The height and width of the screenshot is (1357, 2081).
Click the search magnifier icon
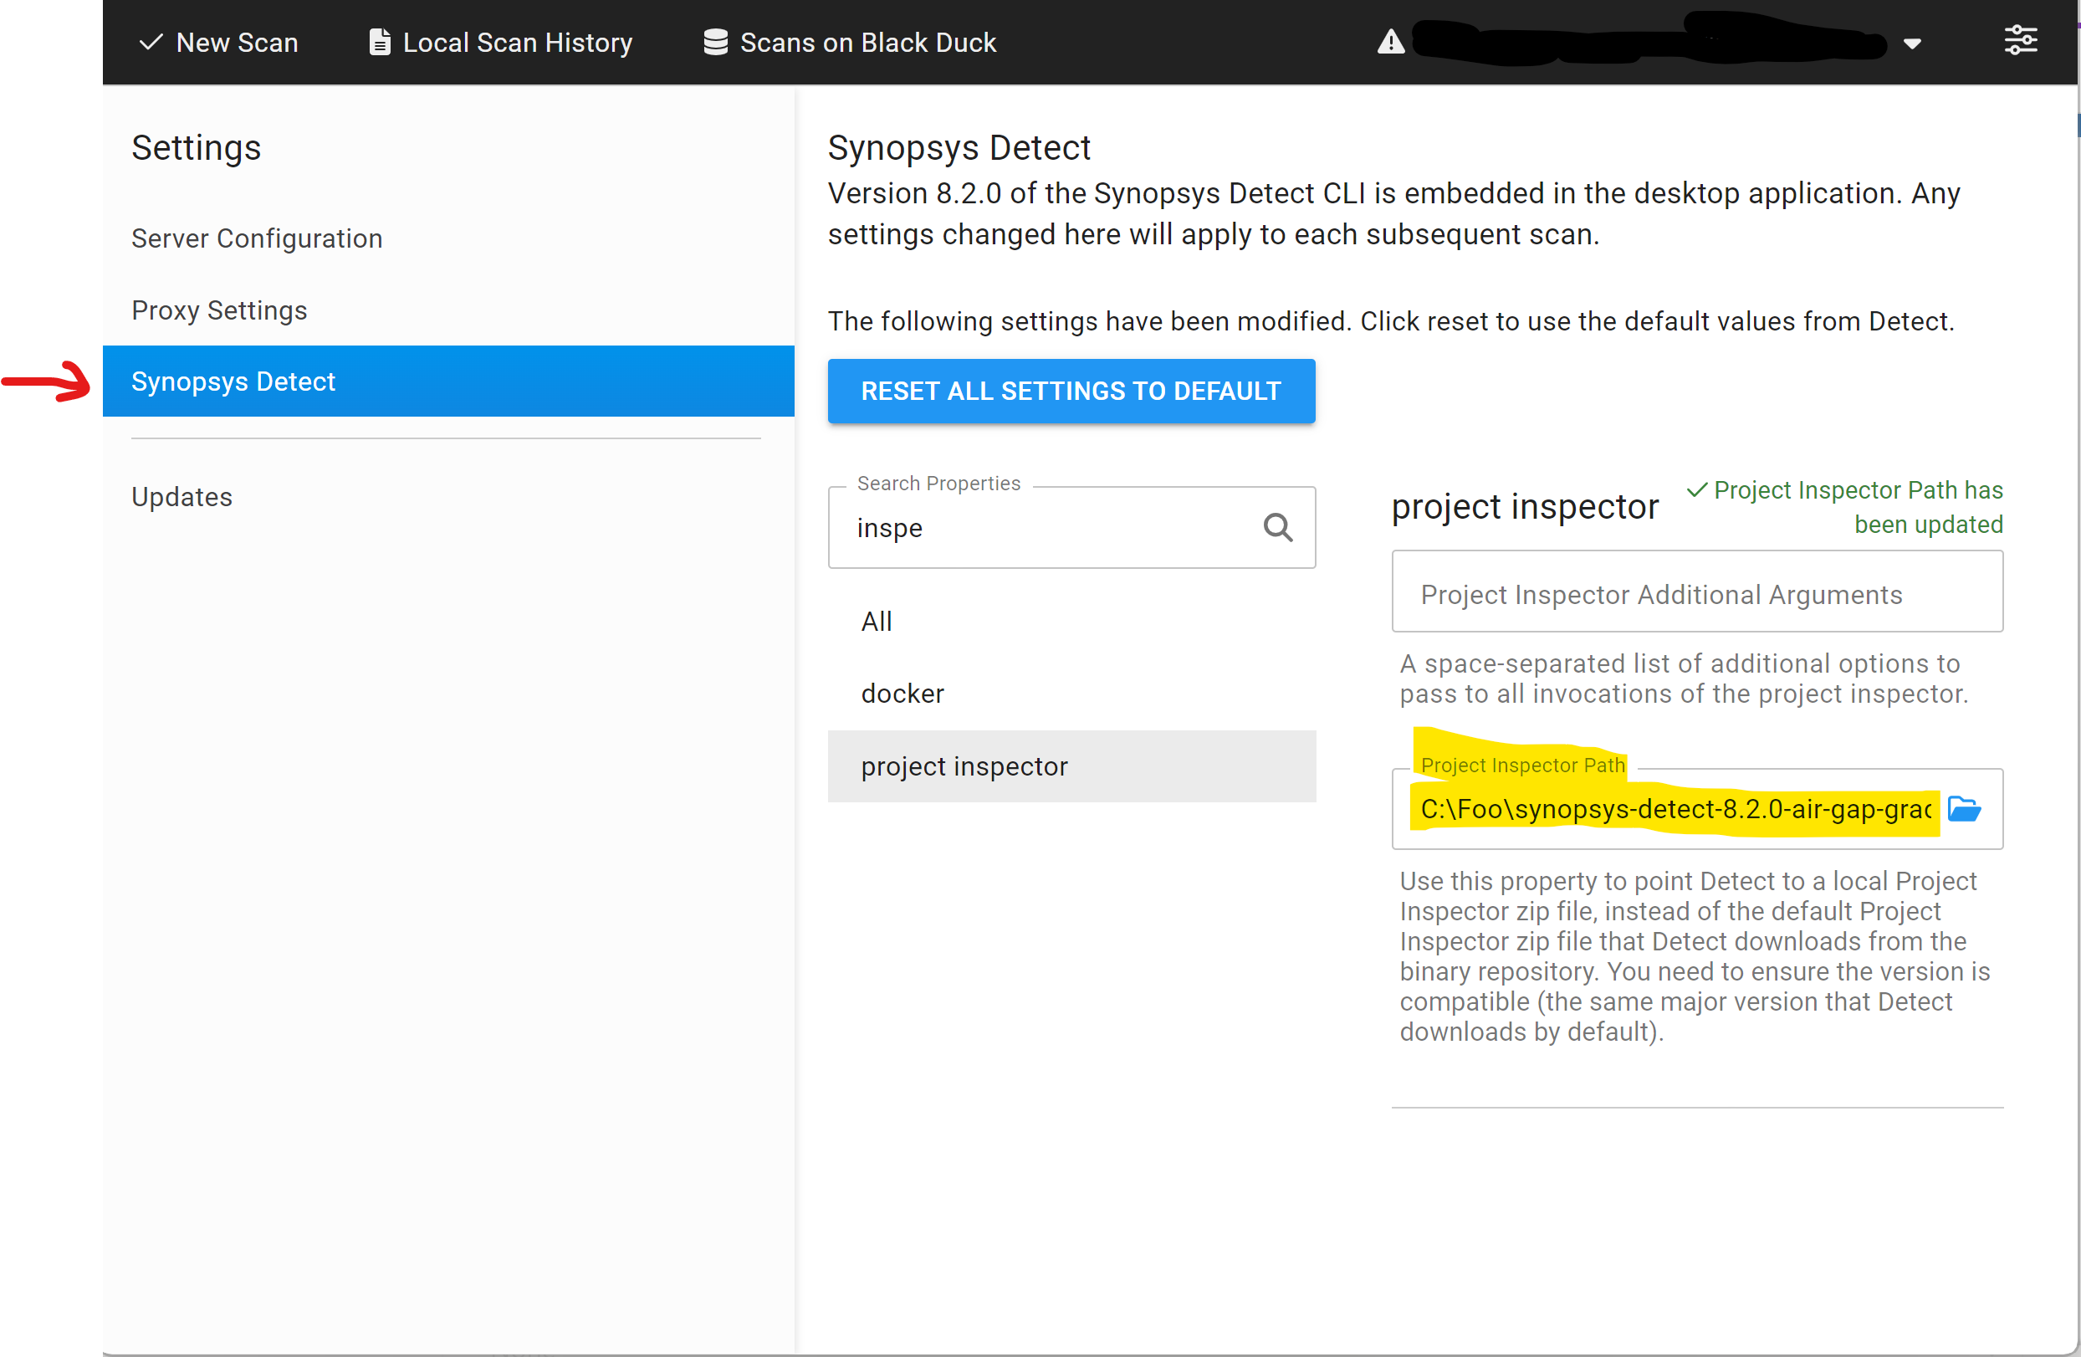pyautogui.click(x=1277, y=527)
